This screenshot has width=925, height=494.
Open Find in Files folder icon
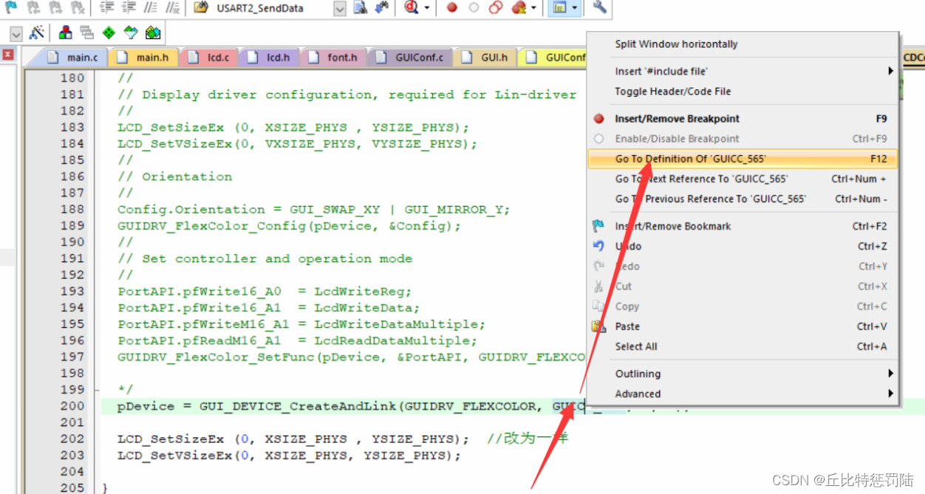pyautogui.click(x=201, y=7)
